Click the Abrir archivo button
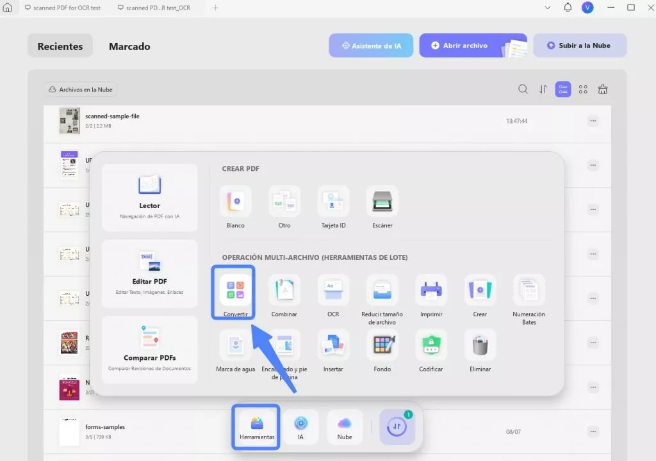The height and width of the screenshot is (461, 656). pos(473,45)
